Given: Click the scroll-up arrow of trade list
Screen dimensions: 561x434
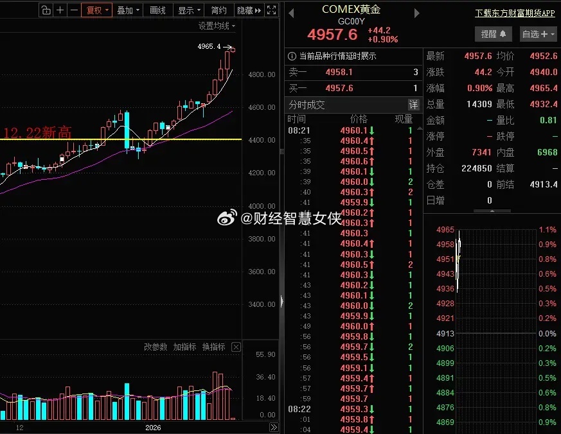Looking at the screenshot, I should coord(420,128).
